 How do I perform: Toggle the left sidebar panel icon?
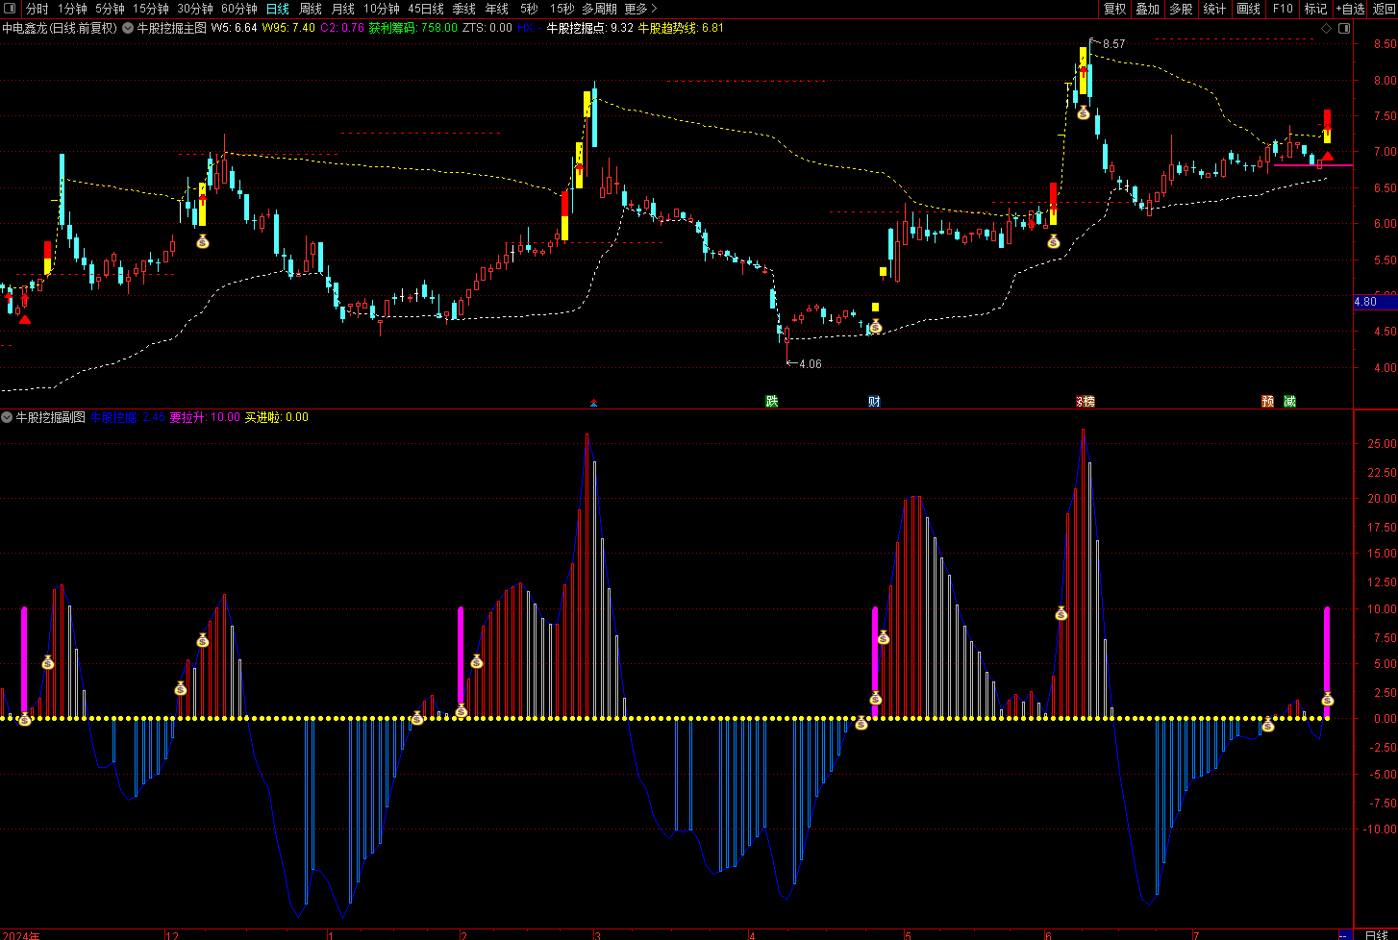[11, 9]
